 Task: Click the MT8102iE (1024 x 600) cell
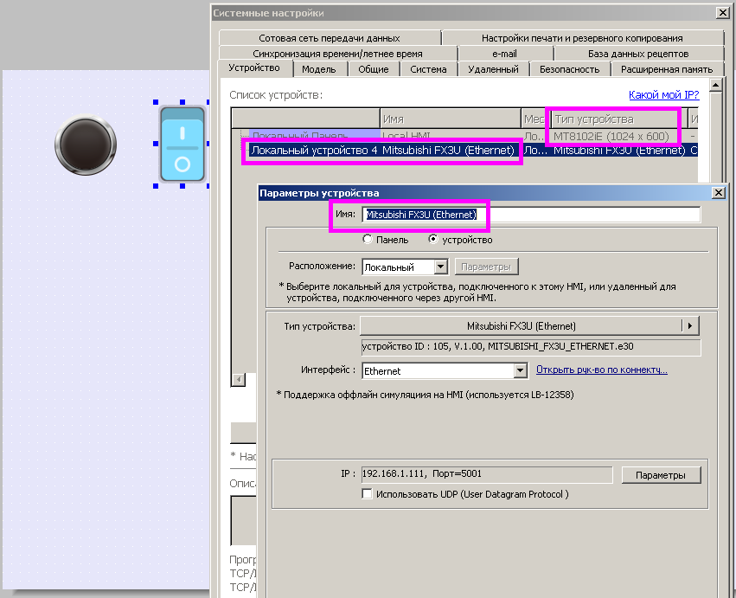[x=611, y=136]
